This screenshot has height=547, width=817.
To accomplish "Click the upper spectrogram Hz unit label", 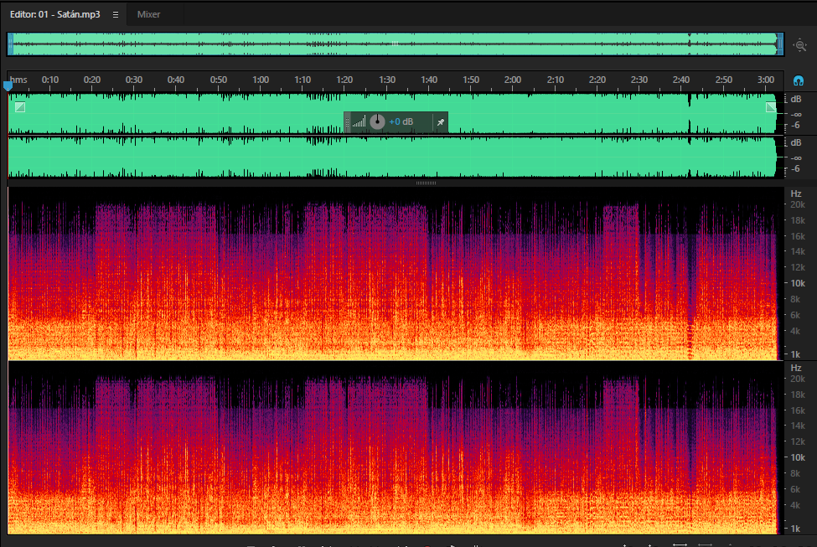I will (796, 194).
